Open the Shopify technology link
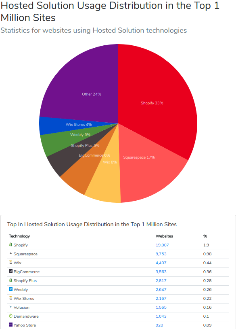Viewport: 236px width, 329px height. [x=21, y=245]
